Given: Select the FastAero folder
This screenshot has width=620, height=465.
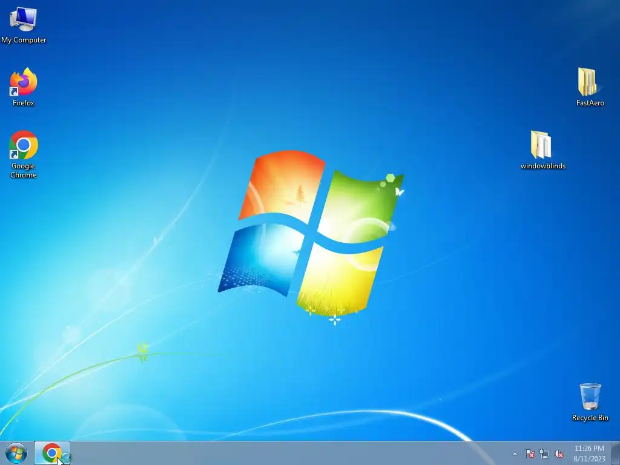Looking at the screenshot, I should pyautogui.click(x=590, y=87).
